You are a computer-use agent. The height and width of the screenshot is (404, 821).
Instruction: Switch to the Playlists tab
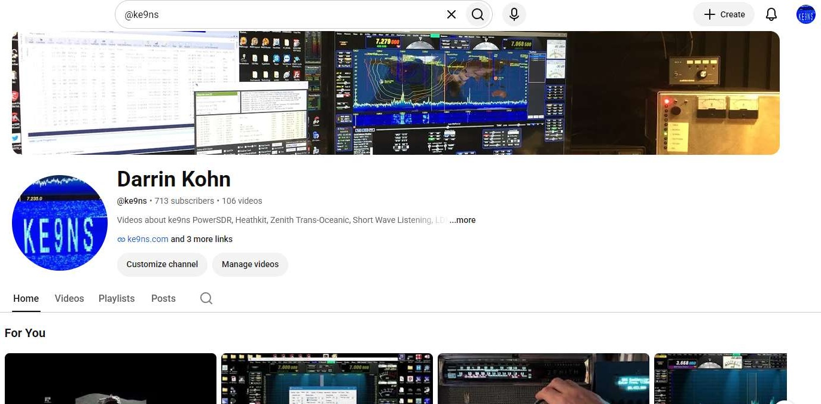[x=117, y=298]
